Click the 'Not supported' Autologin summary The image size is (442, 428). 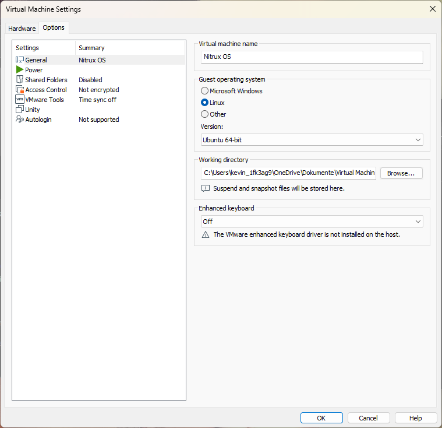click(x=99, y=120)
